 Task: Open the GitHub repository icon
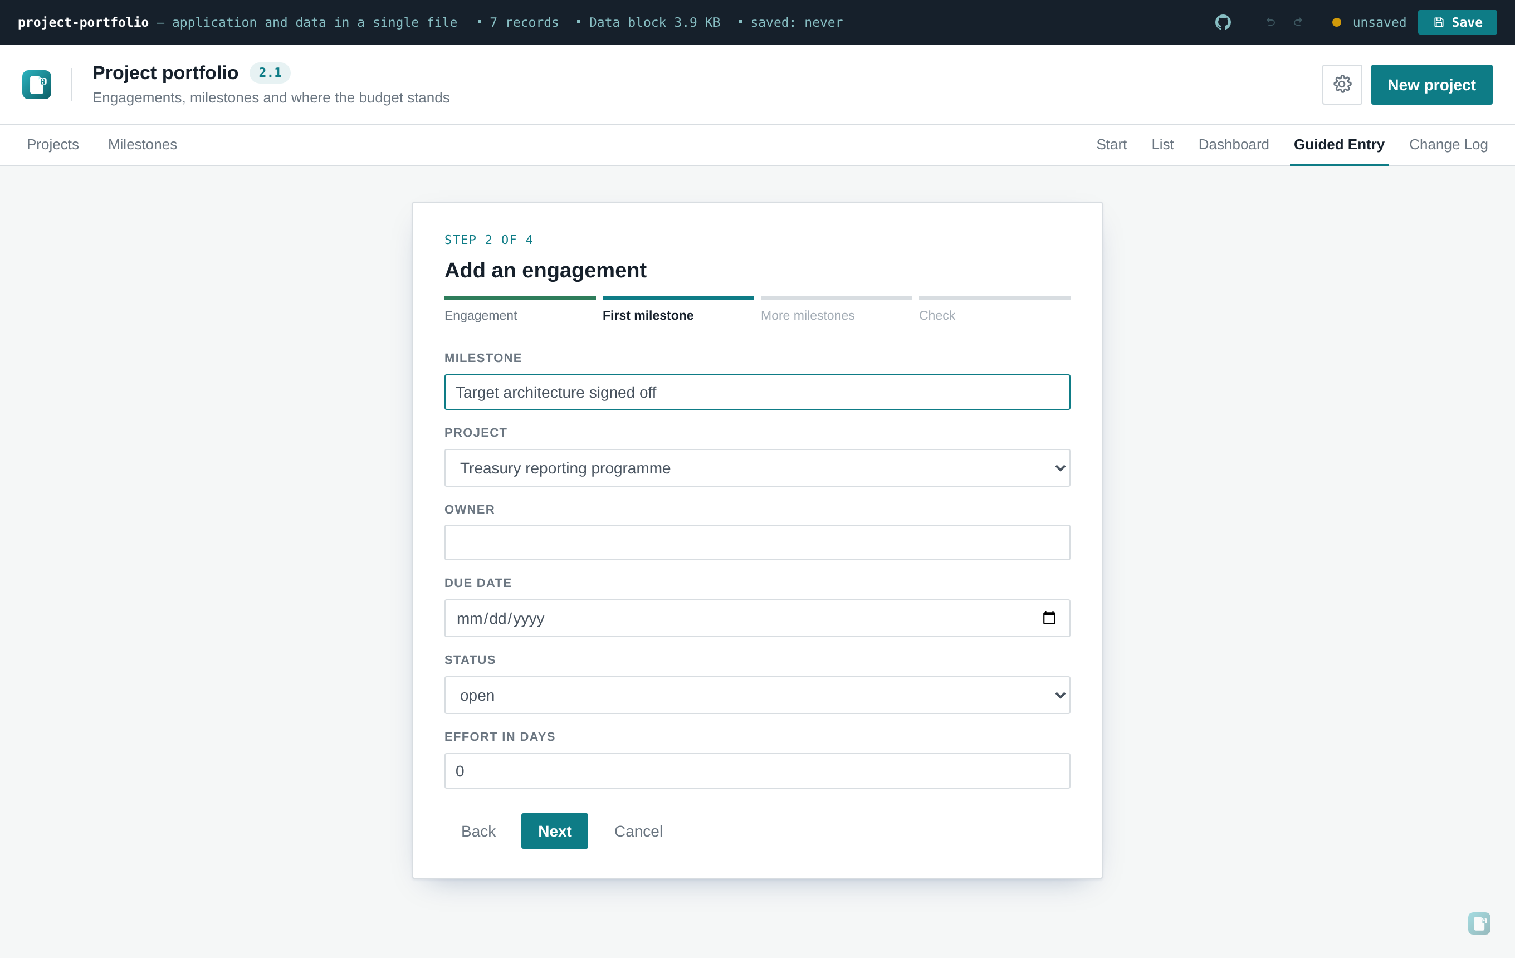(1223, 23)
